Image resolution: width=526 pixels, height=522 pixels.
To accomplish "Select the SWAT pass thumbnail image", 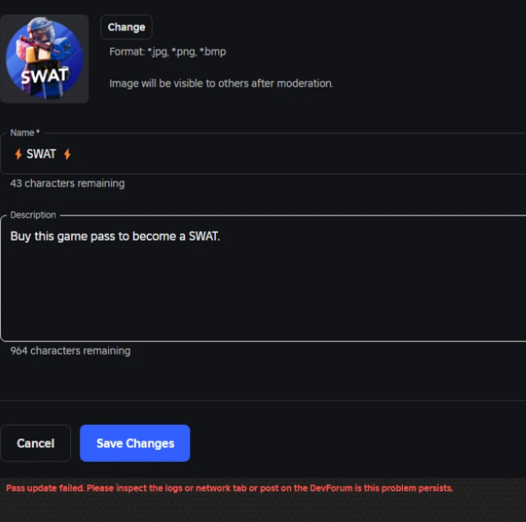I will point(44,59).
